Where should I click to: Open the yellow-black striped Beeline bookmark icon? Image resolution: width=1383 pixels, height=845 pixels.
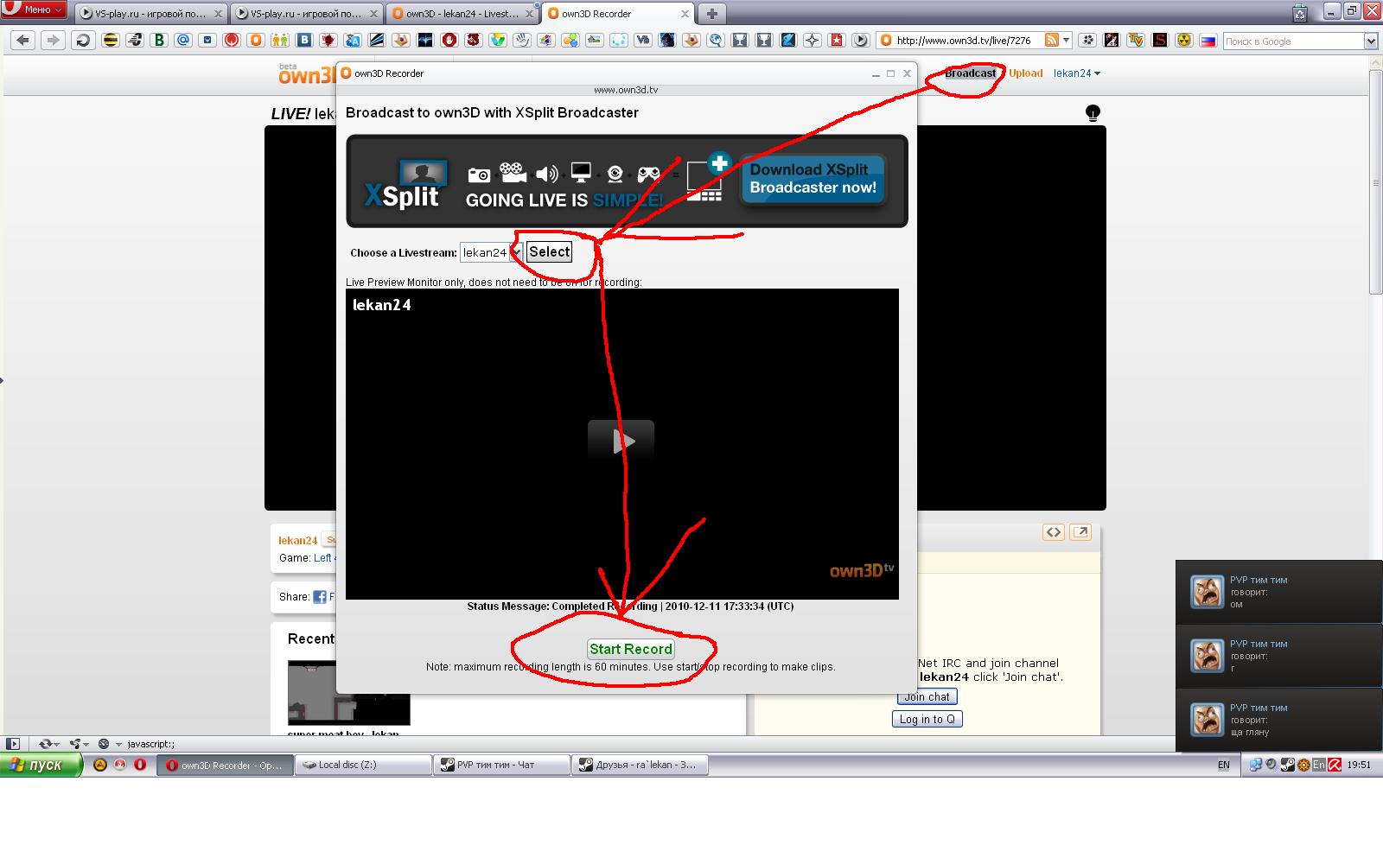point(111,40)
